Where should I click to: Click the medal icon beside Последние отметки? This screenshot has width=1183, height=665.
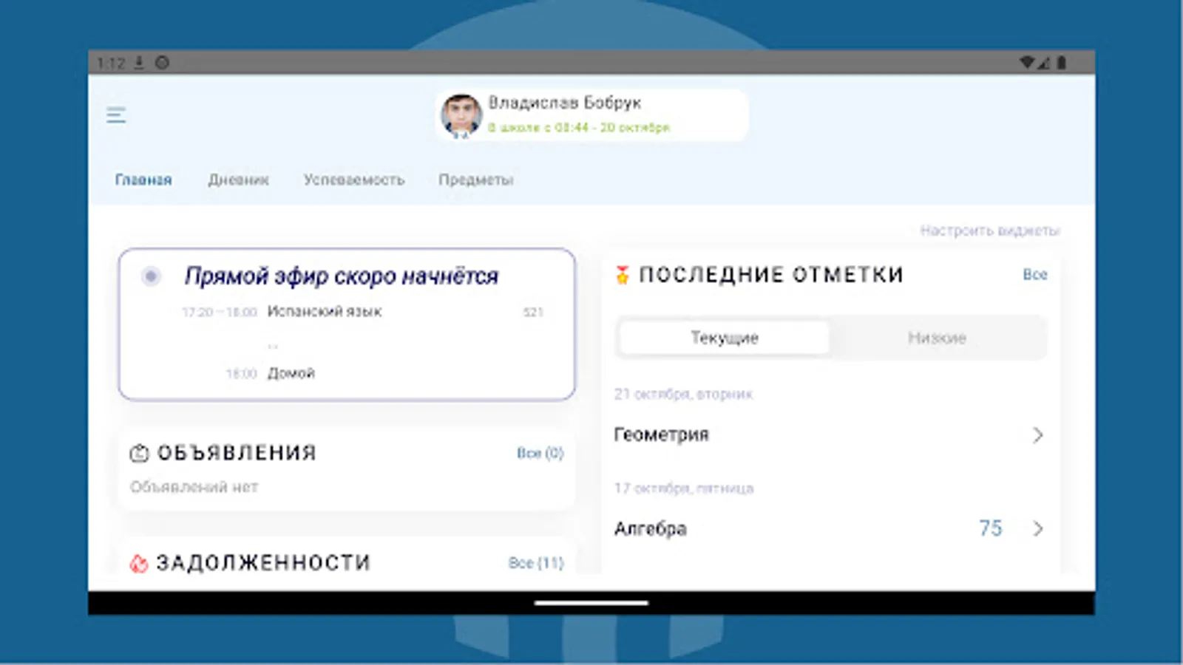pos(622,275)
